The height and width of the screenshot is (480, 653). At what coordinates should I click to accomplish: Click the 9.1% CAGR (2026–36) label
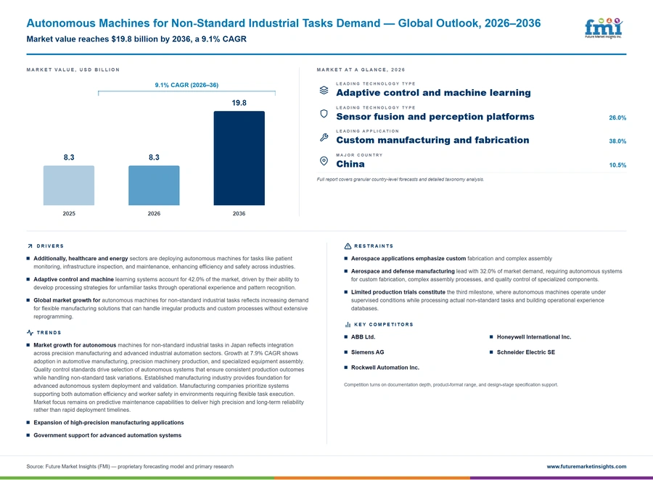tap(186, 85)
